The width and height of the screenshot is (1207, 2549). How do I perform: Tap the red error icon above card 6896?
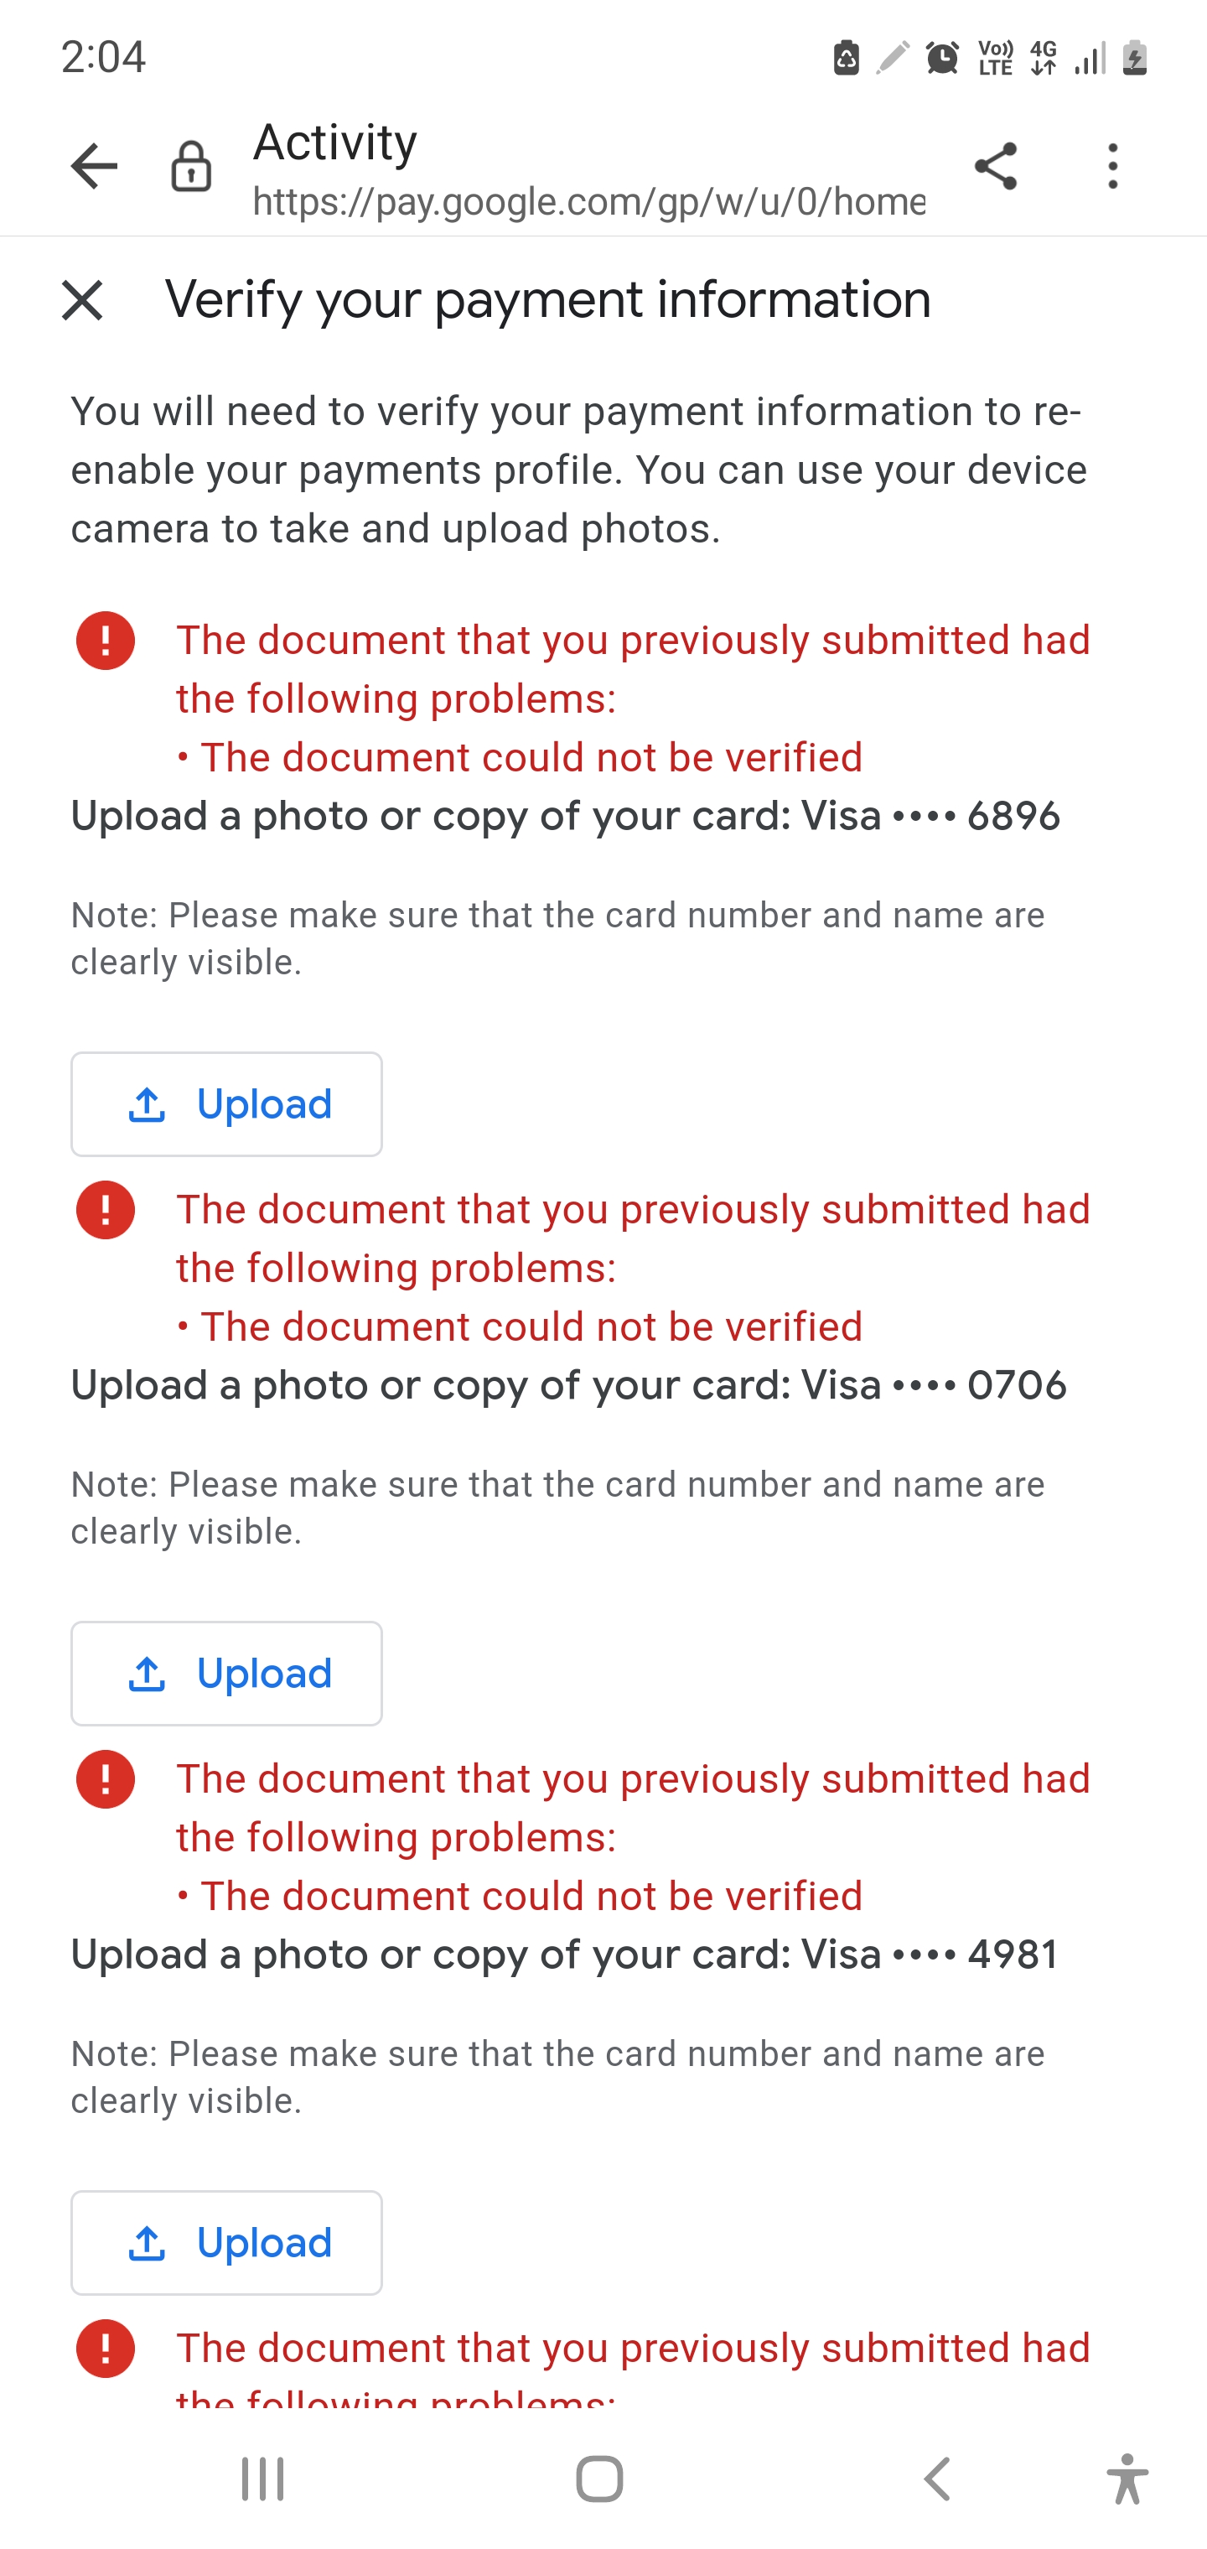pos(105,641)
